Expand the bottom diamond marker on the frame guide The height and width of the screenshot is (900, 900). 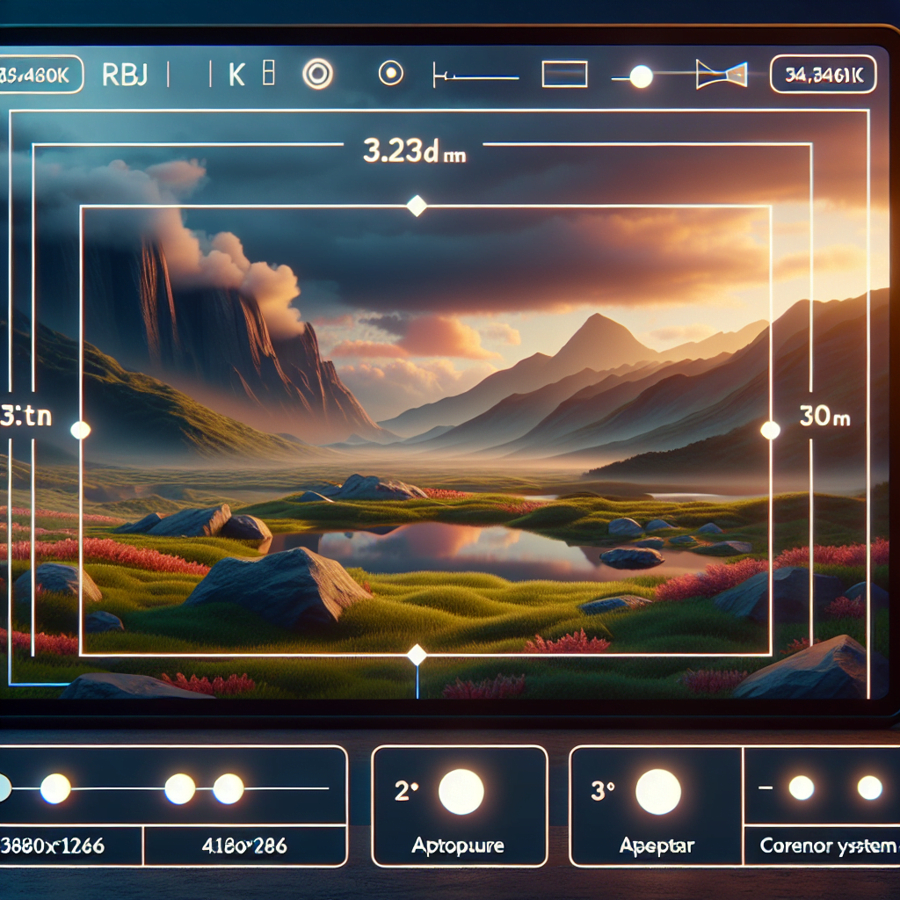tap(417, 653)
